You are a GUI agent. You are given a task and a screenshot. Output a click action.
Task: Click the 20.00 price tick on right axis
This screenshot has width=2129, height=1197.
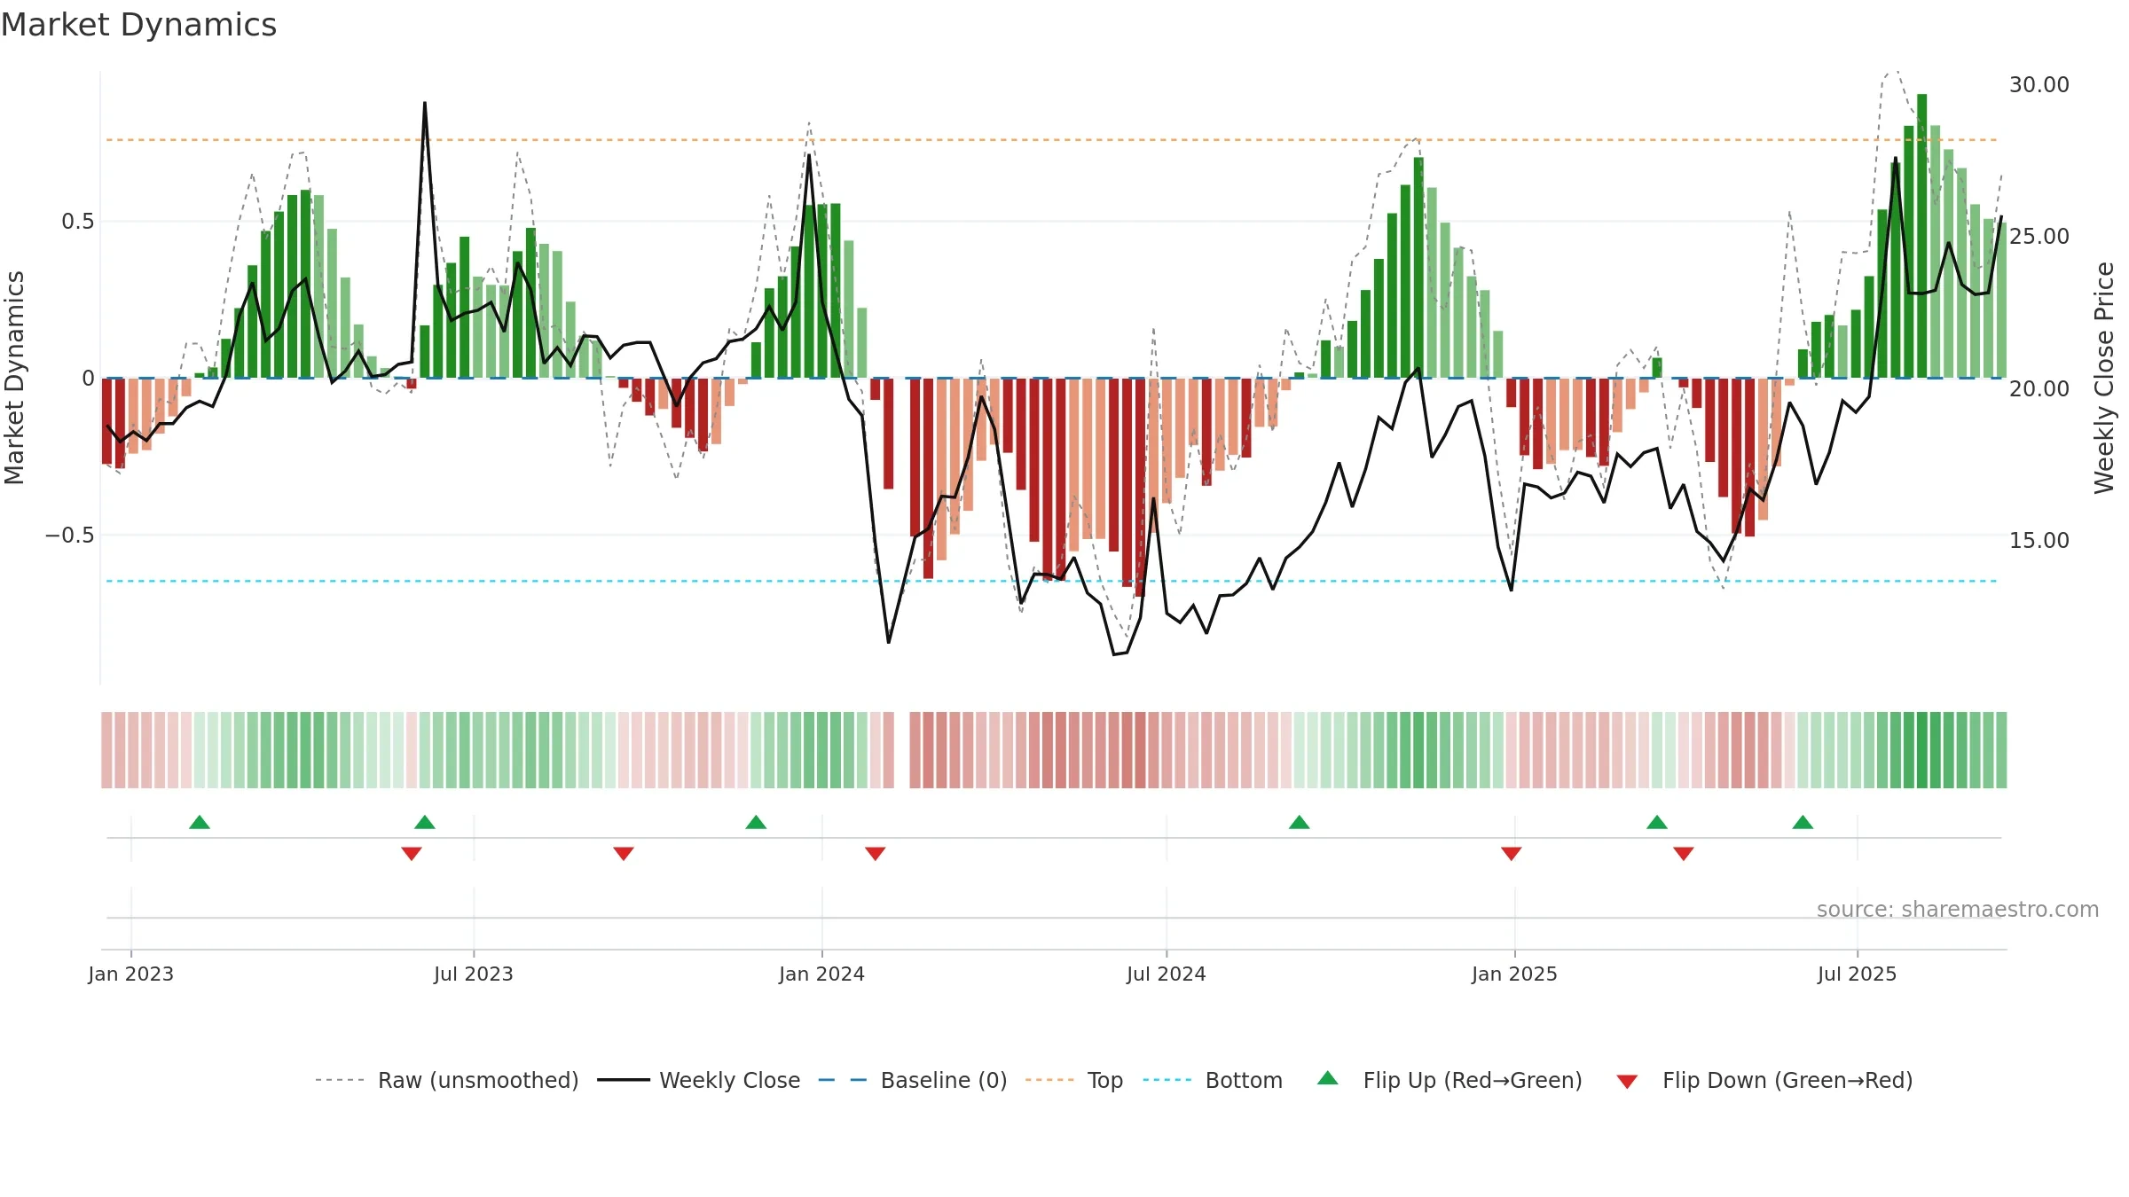[x=2039, y=388]
